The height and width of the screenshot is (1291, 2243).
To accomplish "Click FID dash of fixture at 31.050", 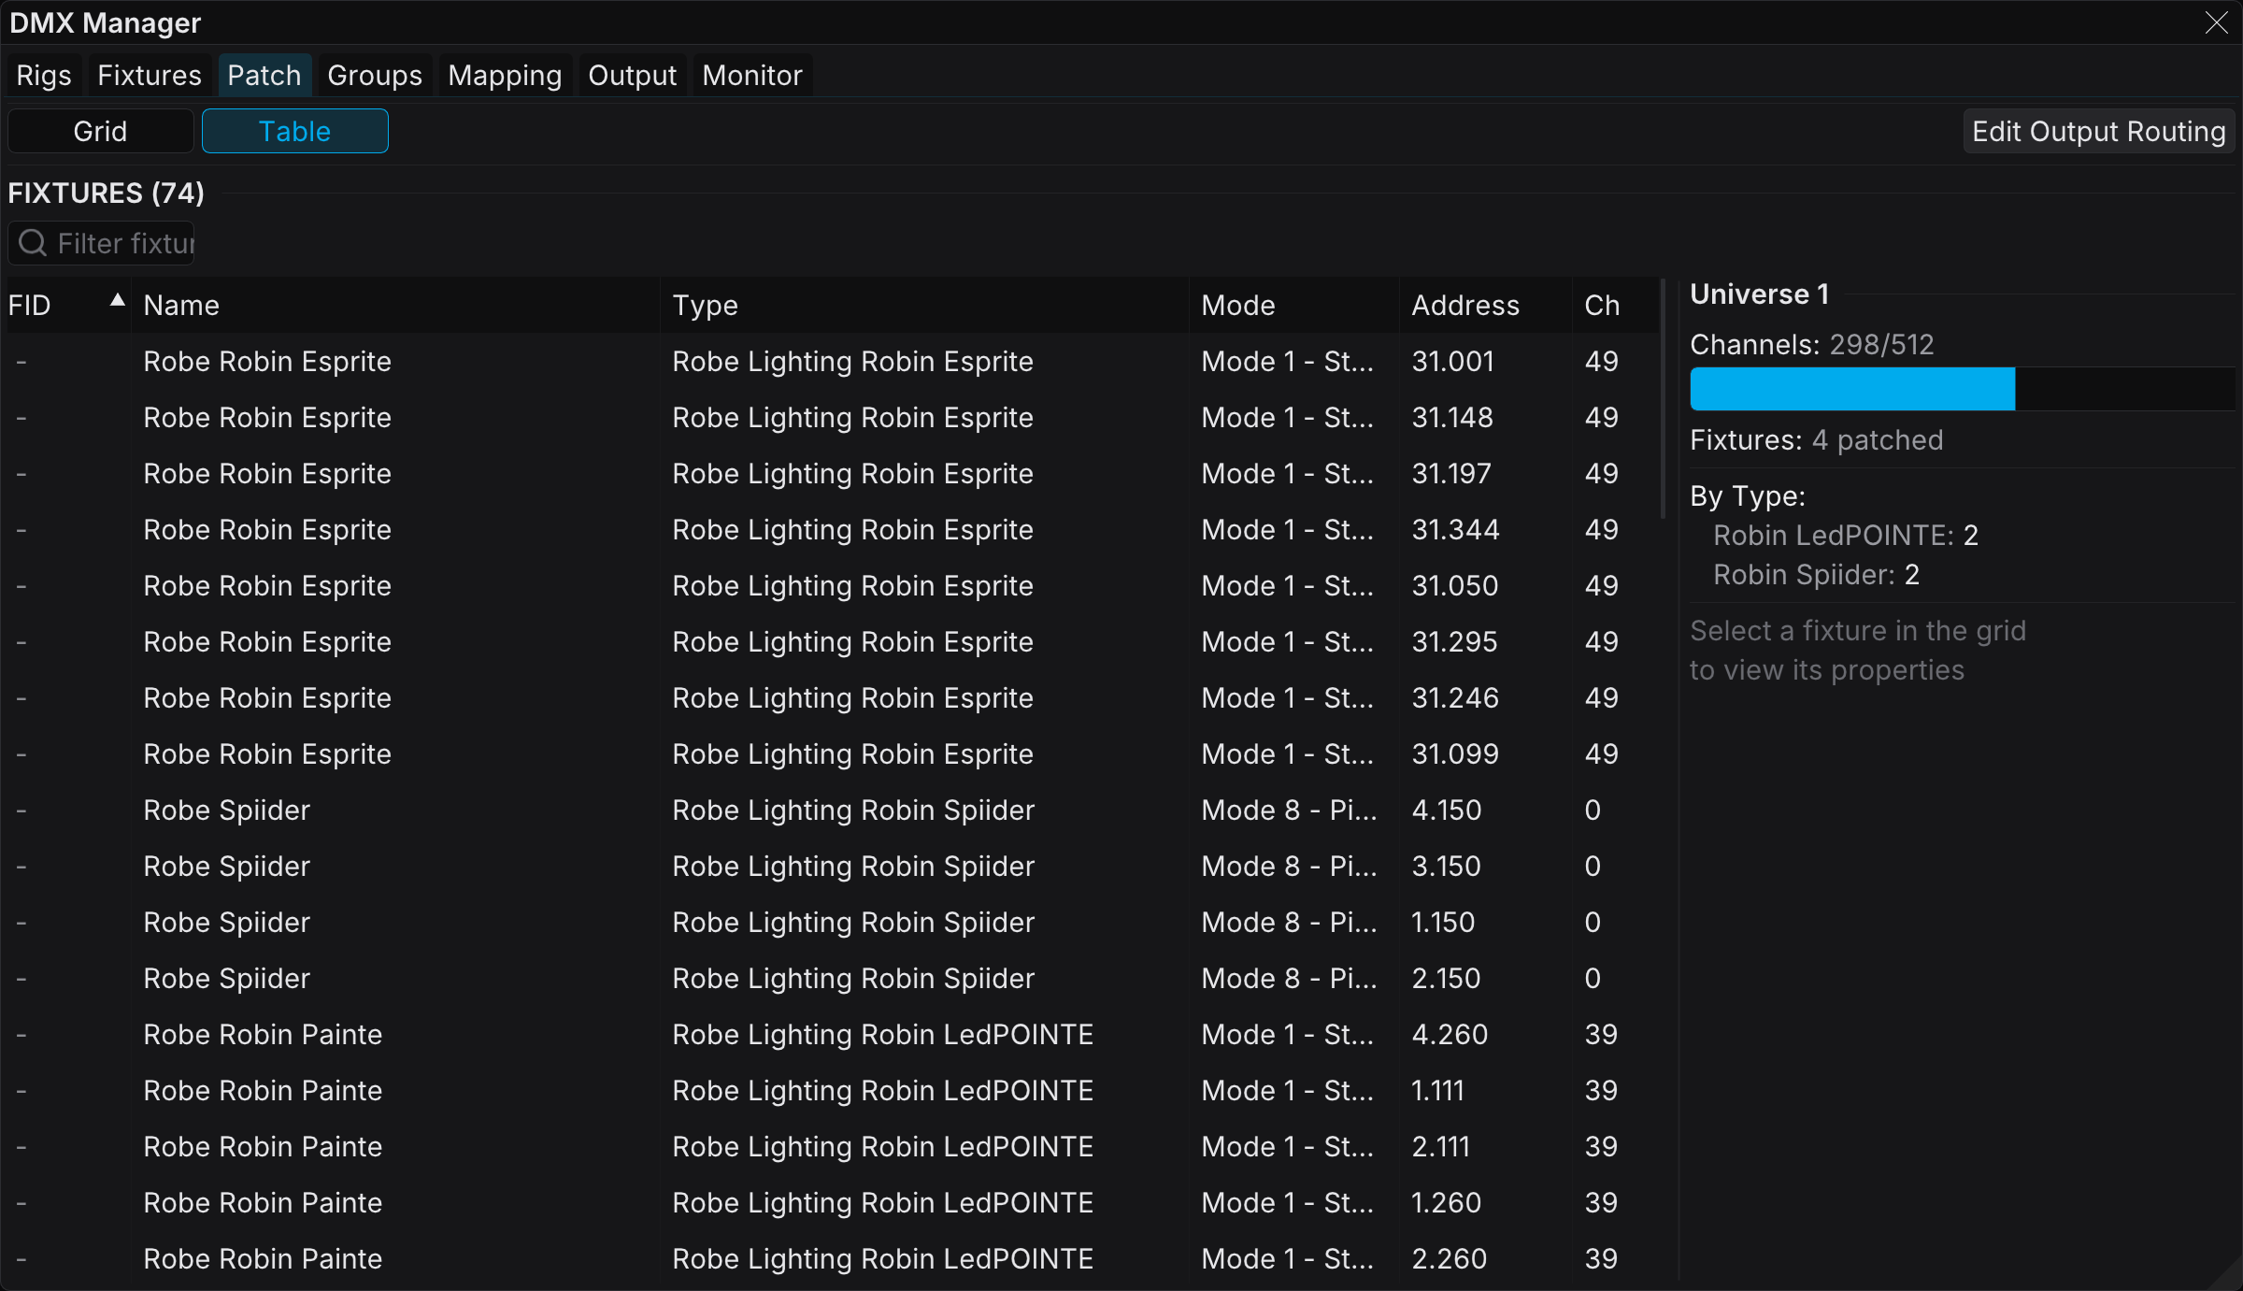I will coord(21,586).
